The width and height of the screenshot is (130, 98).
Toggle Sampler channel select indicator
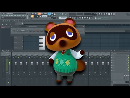27,31
